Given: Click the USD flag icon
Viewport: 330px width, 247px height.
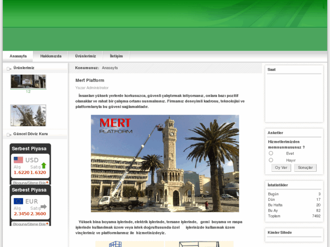Looking at the screenshot, I should pyautogui.click(x=18, y=160).
